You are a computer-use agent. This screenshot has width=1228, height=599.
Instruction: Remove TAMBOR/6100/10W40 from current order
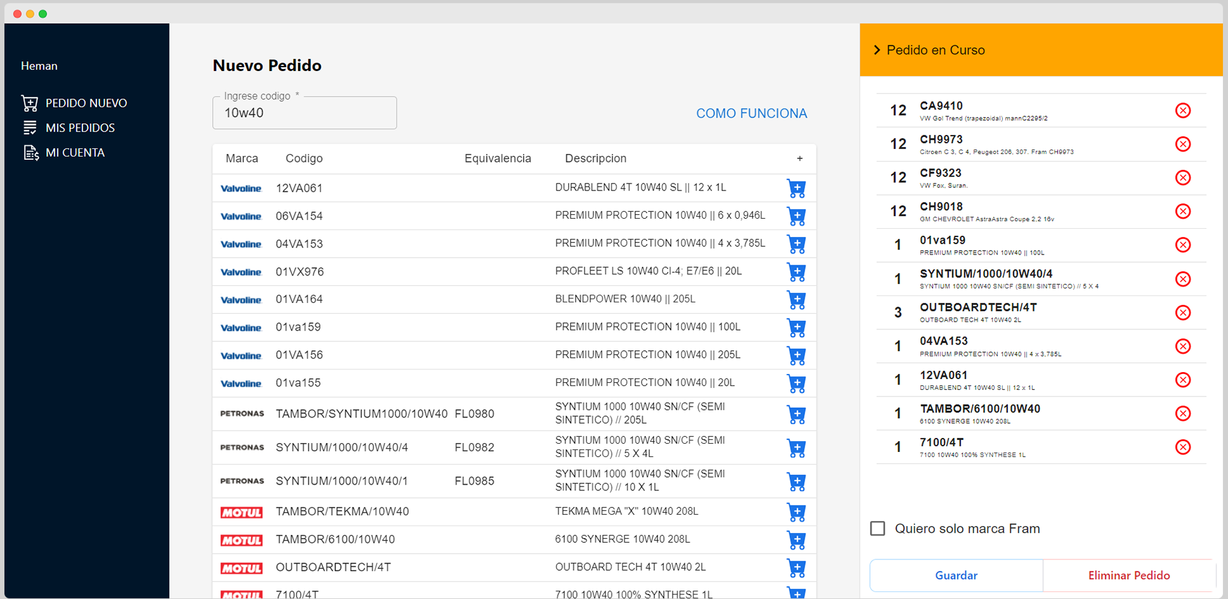tap(1183, 414)
